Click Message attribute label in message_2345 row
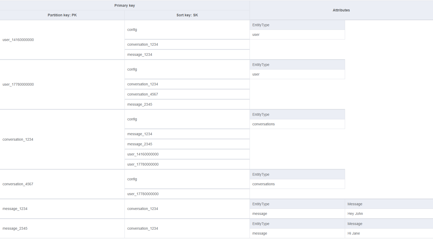Screen dimensions: 433x239 389,224
